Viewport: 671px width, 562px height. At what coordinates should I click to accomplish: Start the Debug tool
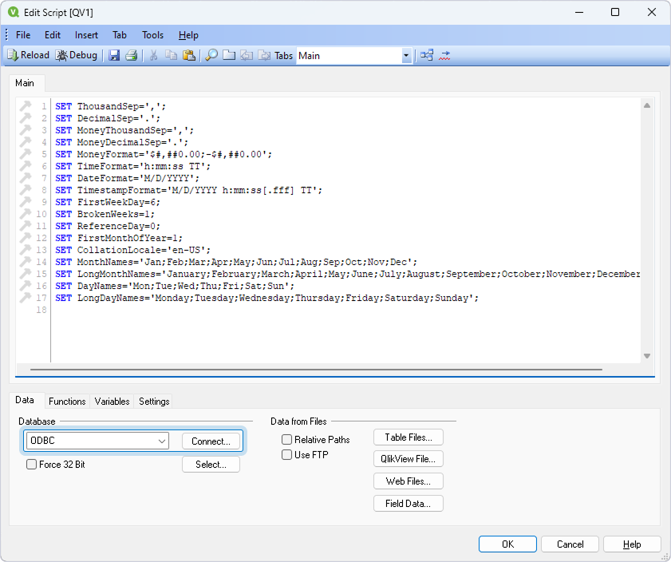[77, 55]
